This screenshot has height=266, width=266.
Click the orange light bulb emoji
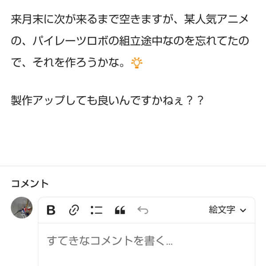pyautogui.click(x=137, y=63)
